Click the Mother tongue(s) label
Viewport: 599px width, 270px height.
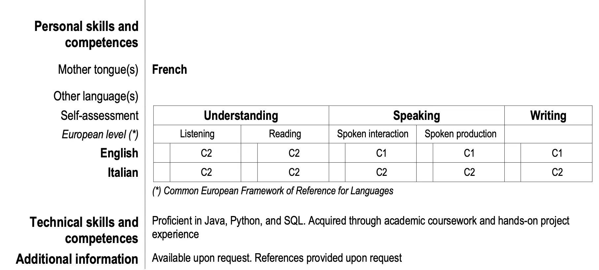point(98,70)
